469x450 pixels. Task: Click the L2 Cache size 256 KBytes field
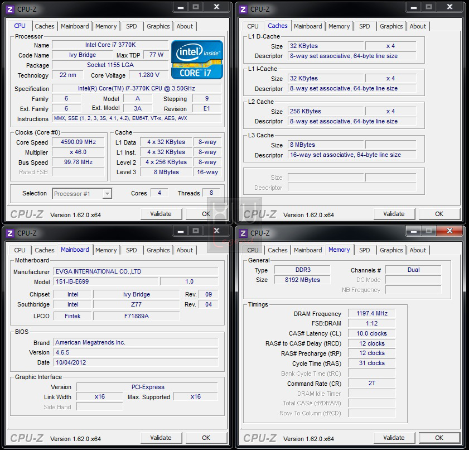point(326,111)
